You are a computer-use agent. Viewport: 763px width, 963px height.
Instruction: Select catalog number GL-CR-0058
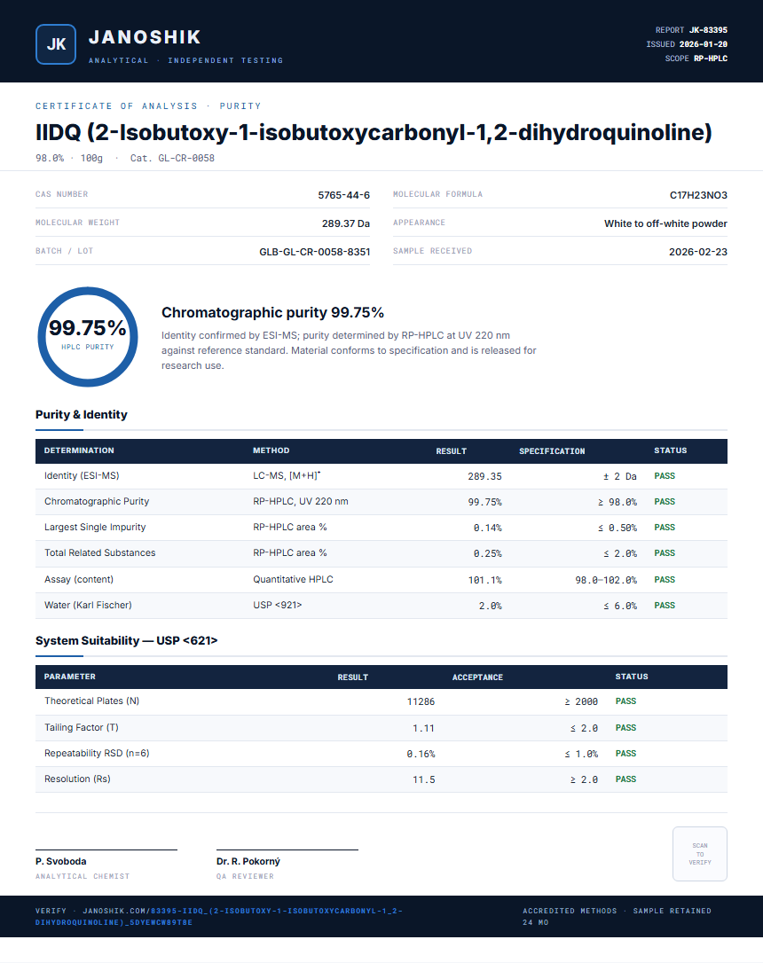(x=186, y=158)
